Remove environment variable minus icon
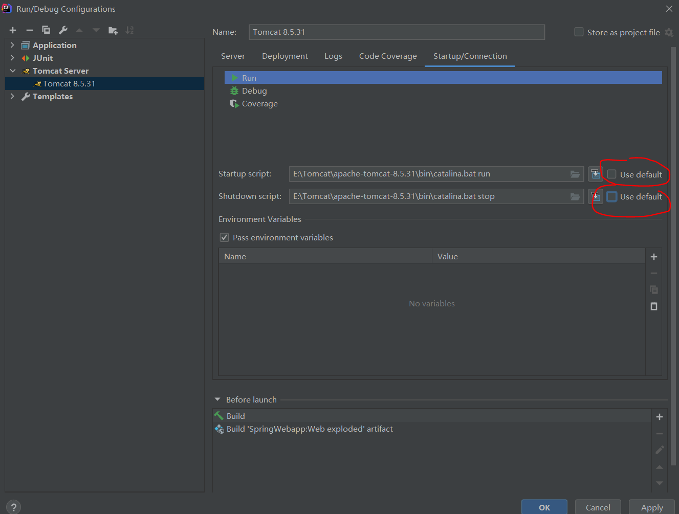Screen dimensions: 679x514 coord(654,273)
